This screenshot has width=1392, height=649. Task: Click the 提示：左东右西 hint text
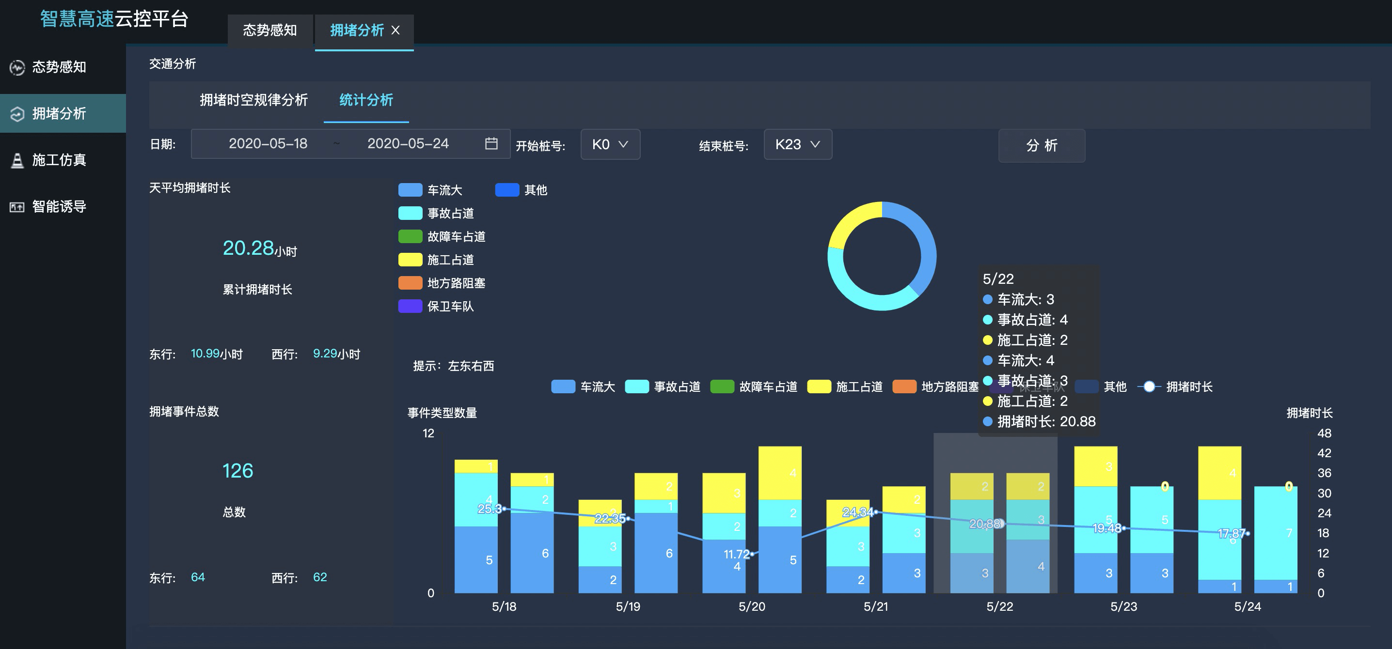[453, 366]
